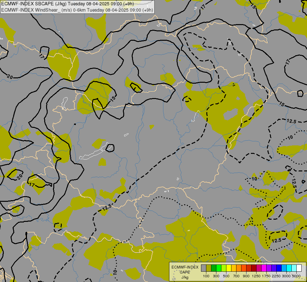
Task: Select the orange-red swatch before 900
Action: (x=244, y=268)
